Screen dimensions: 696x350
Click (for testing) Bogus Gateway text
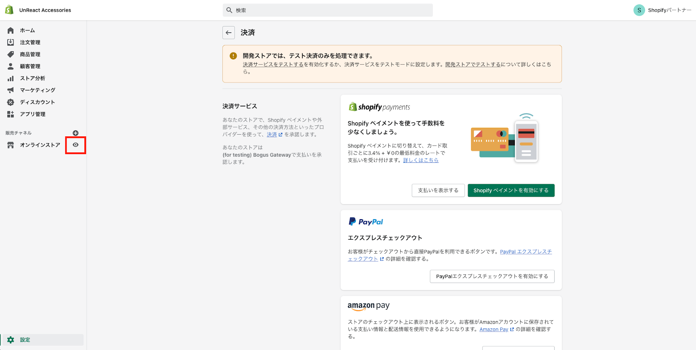point(257,155)
